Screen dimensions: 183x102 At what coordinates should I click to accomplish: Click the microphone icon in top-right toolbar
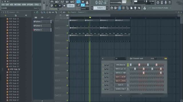coord(166,2)
